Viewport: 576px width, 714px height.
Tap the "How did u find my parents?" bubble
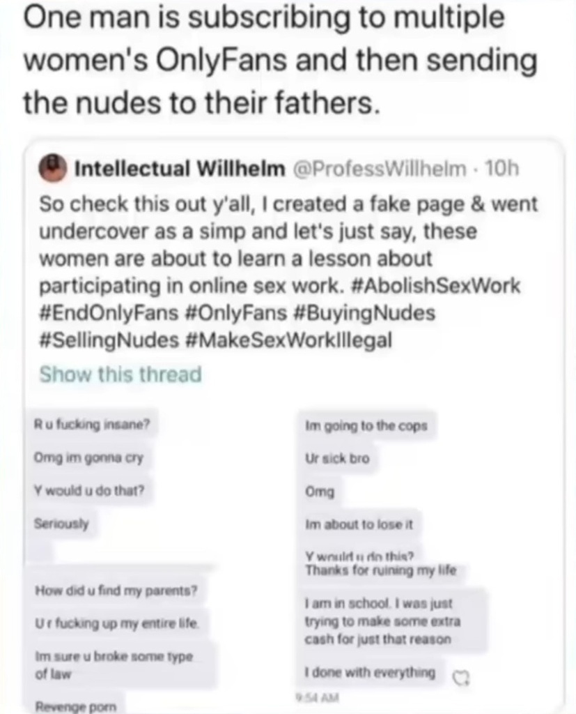[x=116, y=591]
